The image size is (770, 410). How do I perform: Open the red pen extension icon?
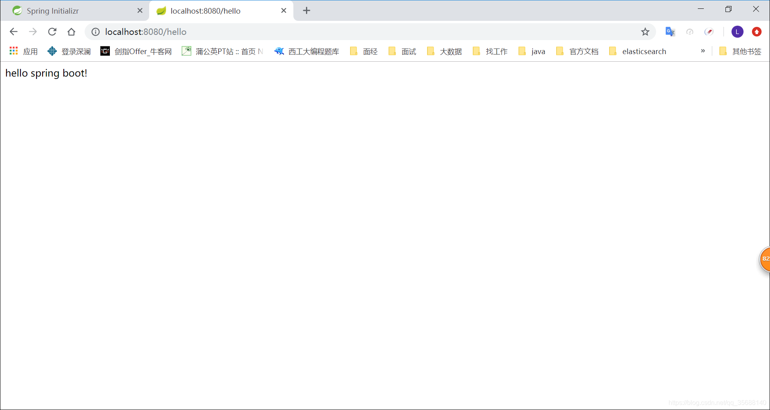point(709,32)
